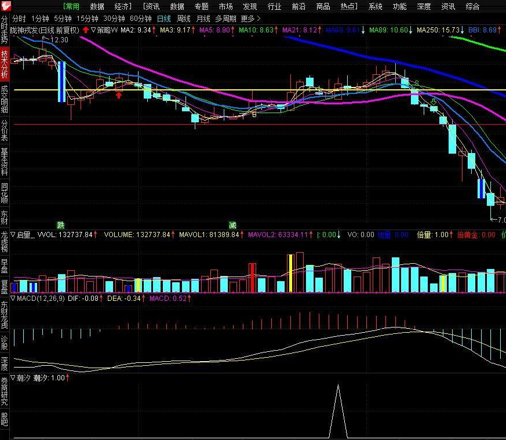The image size is (506, 440).
Task: Open the 分时走势 sidebar tab
Action: tap(5, 30)
